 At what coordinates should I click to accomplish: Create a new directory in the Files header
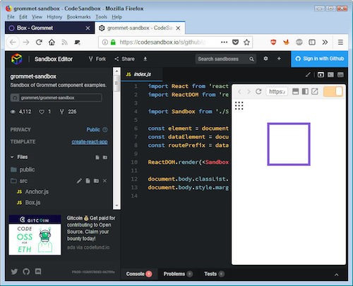click(x=105, y=157)
